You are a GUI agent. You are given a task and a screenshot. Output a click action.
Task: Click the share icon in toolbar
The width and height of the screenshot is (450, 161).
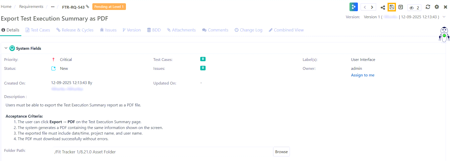383,7
